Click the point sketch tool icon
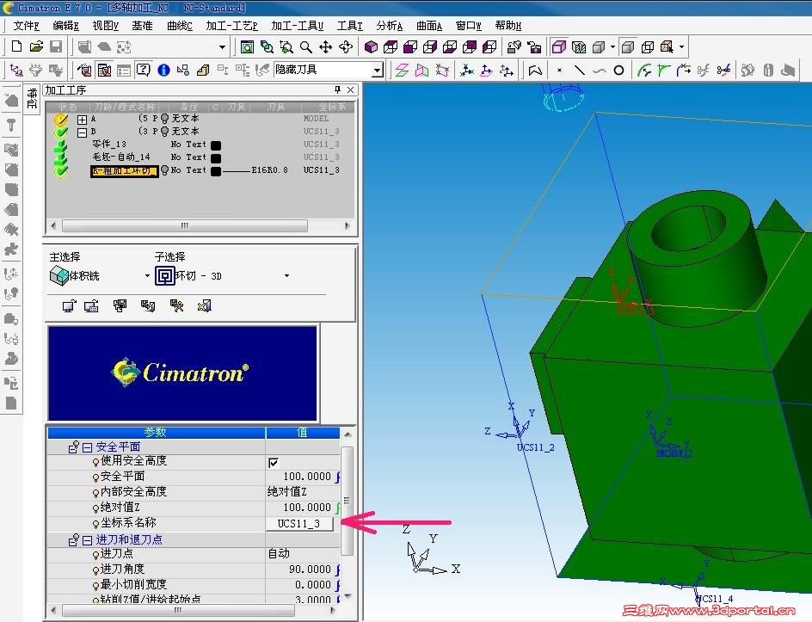The width and height of the screenshot is (812, 622). (559, 70)
